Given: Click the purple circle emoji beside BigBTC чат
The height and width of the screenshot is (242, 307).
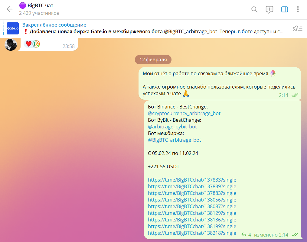Looking at the screenshot, I should (x=22, y=5).
